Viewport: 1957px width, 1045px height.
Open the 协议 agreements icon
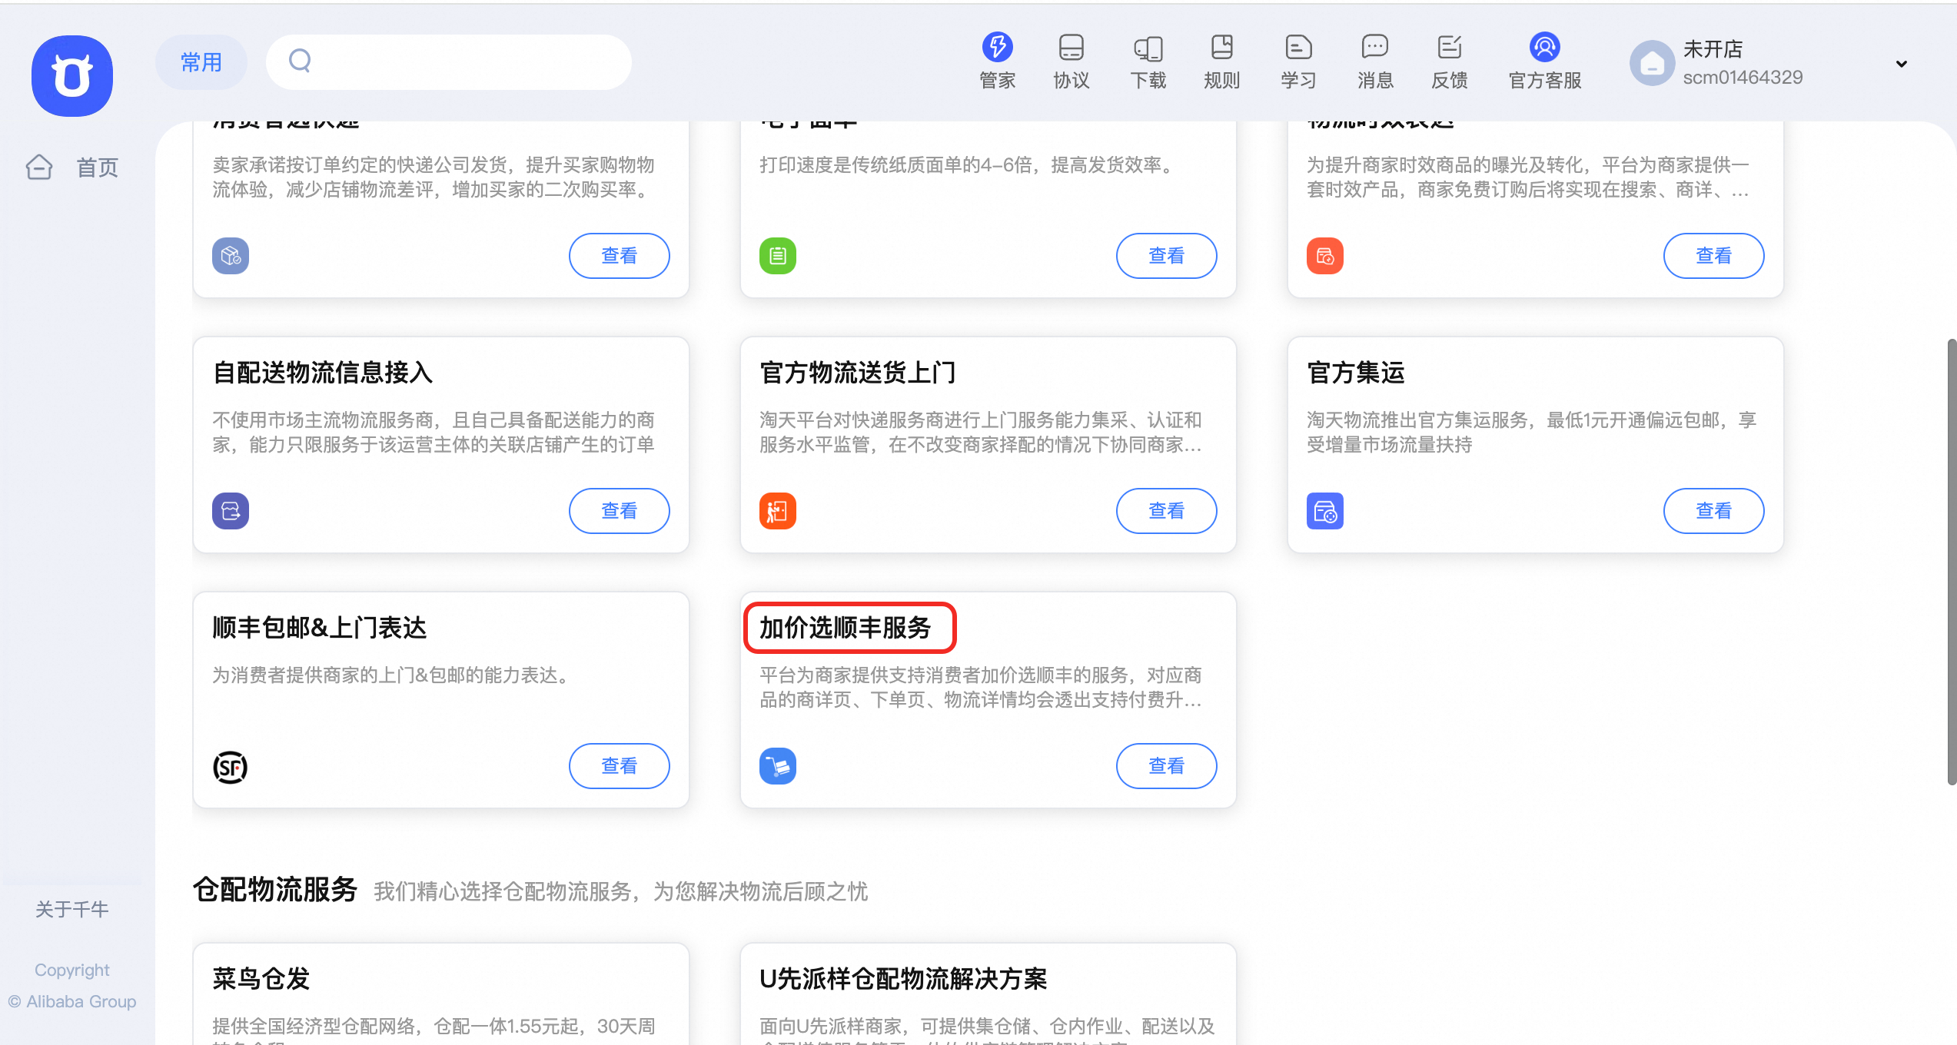(x=1071, y=47)
